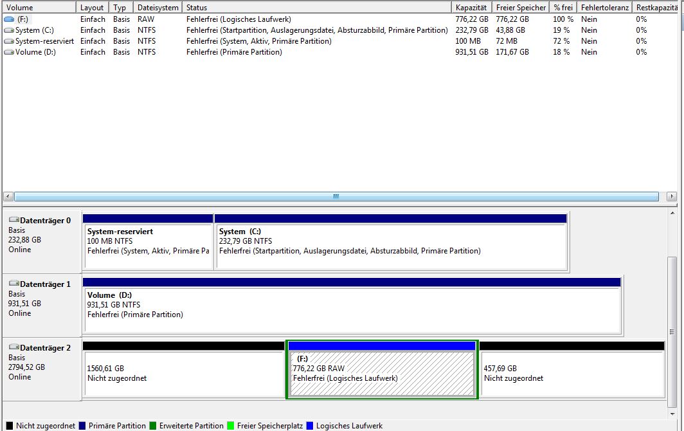Sort by the % frei column header
Viewport: 684px width, 431px height.
563,8
